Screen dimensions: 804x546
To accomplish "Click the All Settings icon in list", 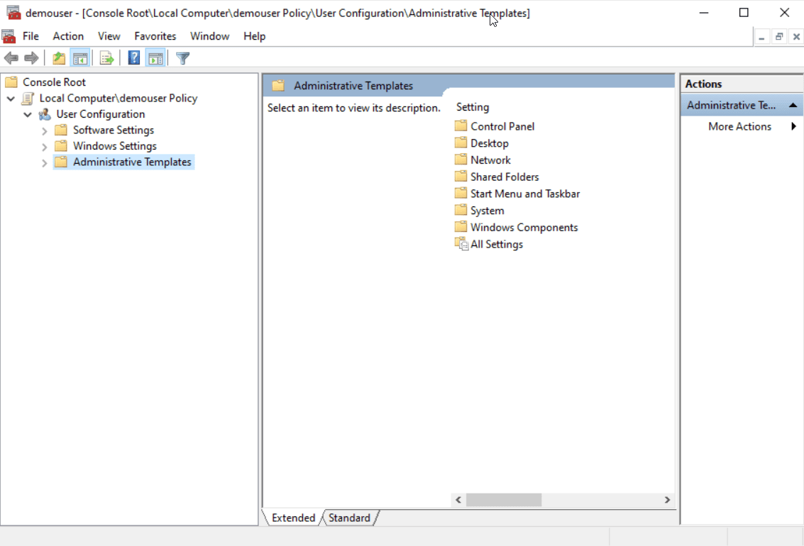I will tap(461, 244).
